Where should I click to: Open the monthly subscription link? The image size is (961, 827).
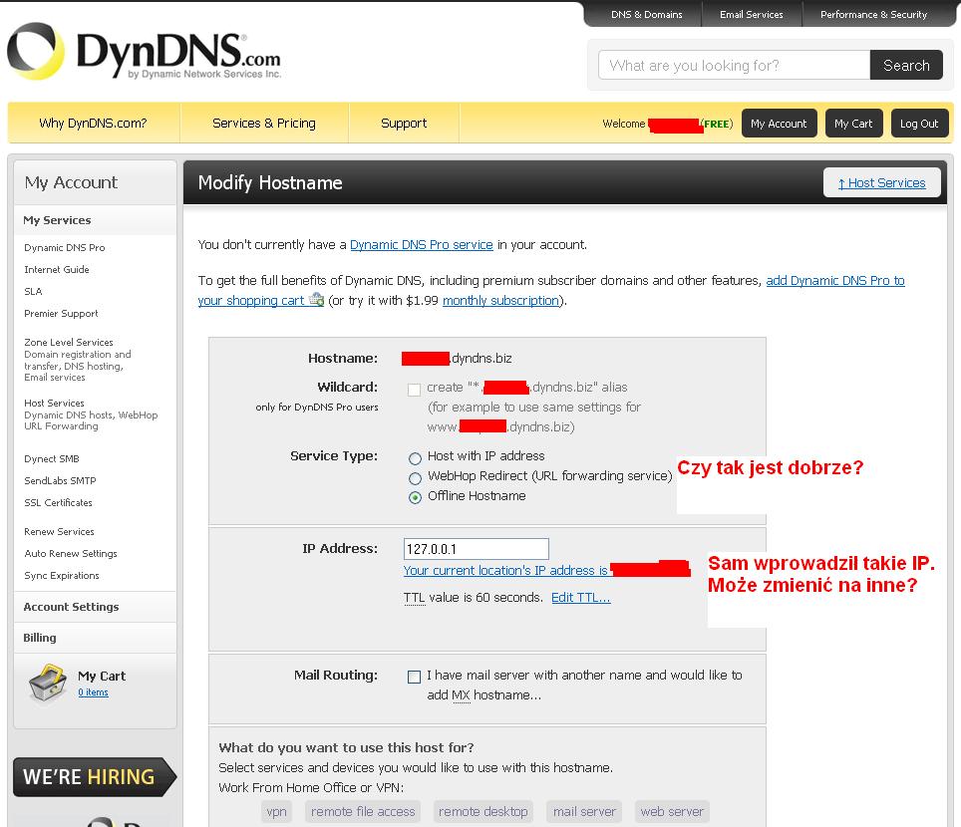tap(500, 300)
